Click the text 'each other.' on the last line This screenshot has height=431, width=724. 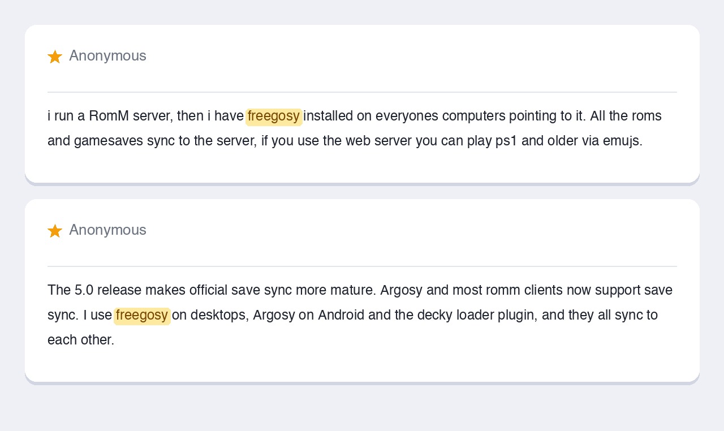tap(81, 341)
